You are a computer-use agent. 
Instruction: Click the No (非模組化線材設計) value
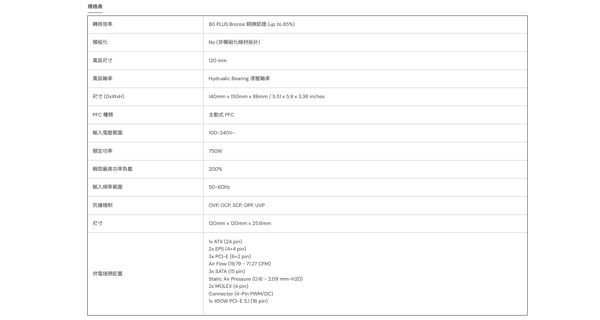tap(234, 42)
